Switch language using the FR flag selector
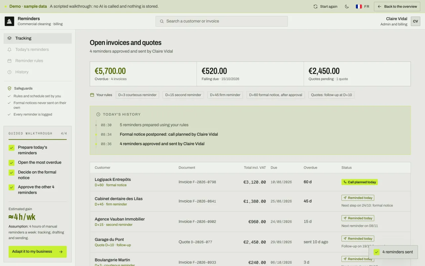Screen dimensions: 425x266 [x=362, y=6]
